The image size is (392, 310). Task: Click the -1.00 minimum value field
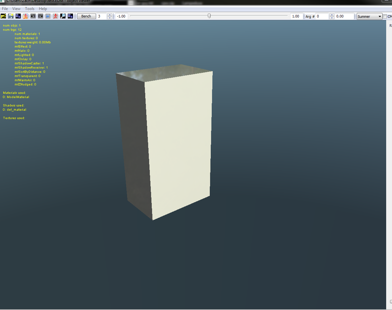coord(121,16)
